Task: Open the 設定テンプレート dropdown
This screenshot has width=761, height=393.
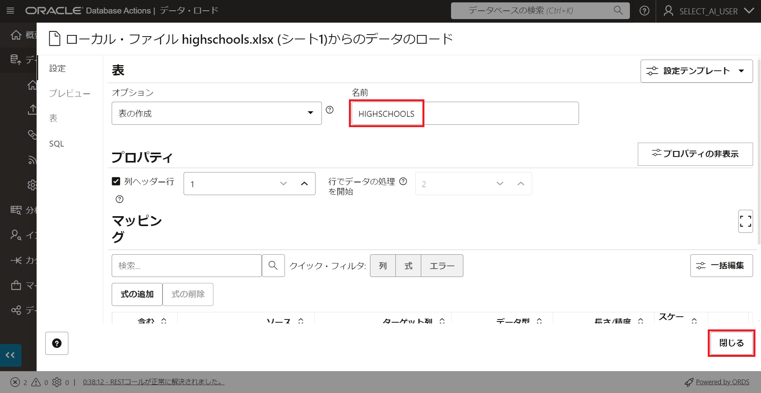Action: tap(696, 71)
